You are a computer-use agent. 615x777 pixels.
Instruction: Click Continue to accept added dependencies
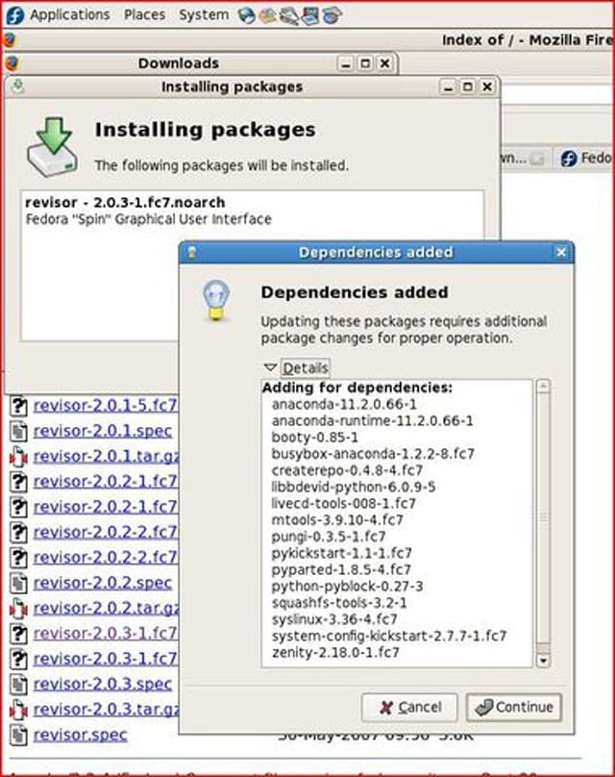514,707
